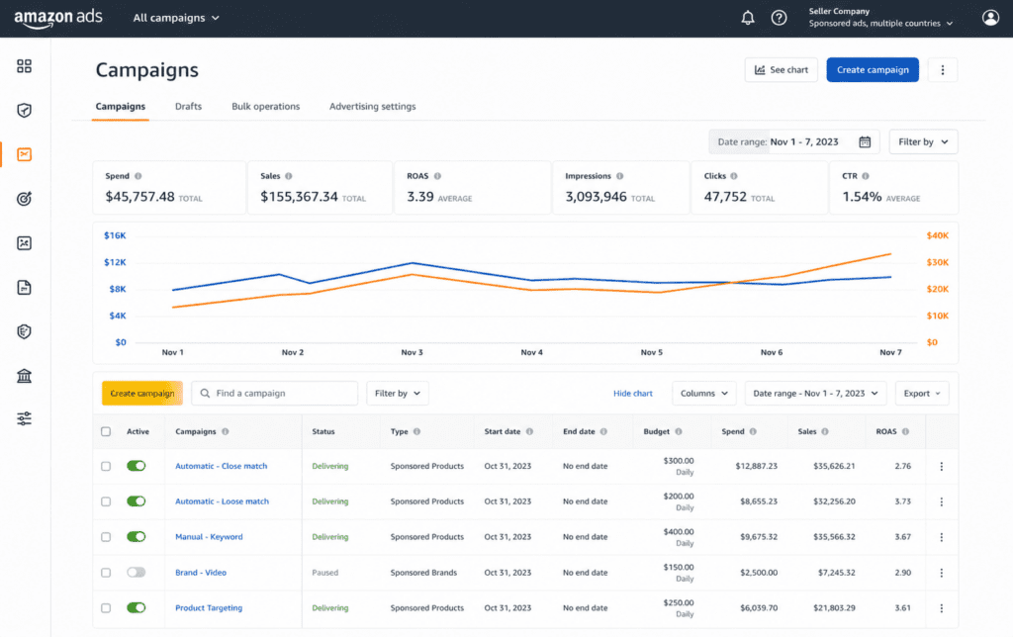Click the brand shield list sidebar icon
Screen dimensions: 1013x637
point(24,331)
